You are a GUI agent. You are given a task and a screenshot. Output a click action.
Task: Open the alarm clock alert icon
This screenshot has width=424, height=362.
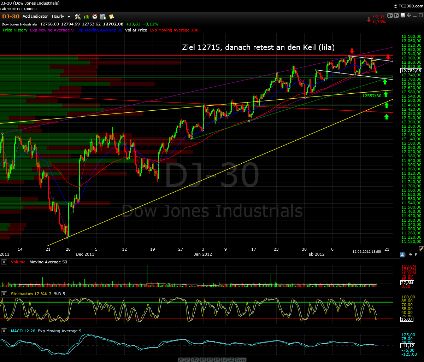(95, 17)
